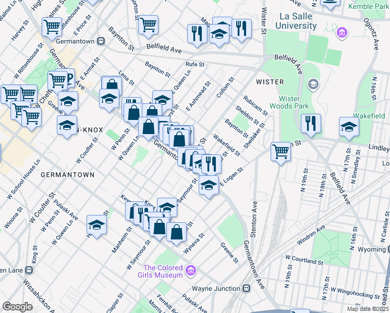Image resolution: width=390 pixels, height=313 pixels.
Task: Open the gray school pin in Wister Woods
Action: pos(313,85)
